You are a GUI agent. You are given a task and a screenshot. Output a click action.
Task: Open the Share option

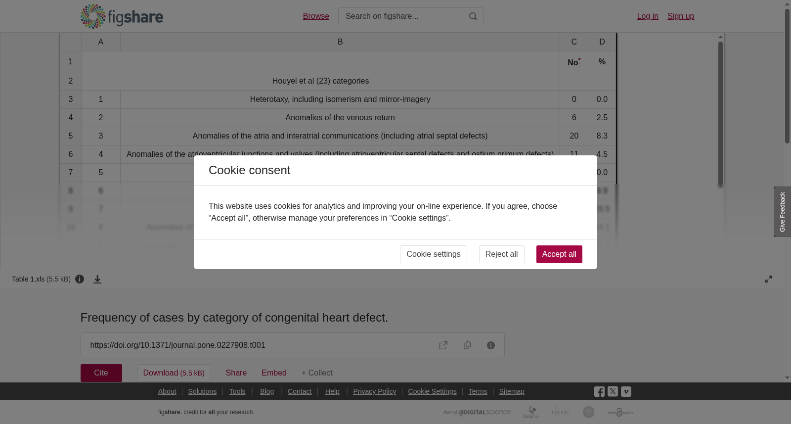[x=236, y=373]
